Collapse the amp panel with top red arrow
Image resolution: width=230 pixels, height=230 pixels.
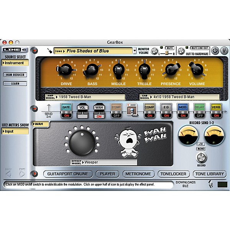[x=34, y=51]
